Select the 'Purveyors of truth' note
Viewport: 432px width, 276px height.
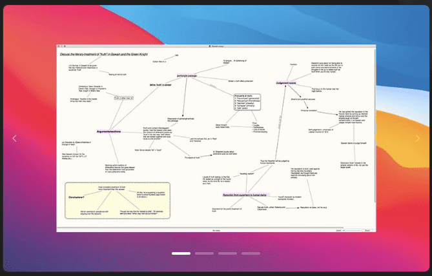point(192,158)
